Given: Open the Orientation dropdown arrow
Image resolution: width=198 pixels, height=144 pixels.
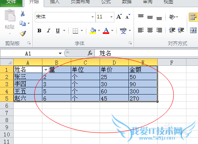Looking at the screenshot, I should point(177,17).
